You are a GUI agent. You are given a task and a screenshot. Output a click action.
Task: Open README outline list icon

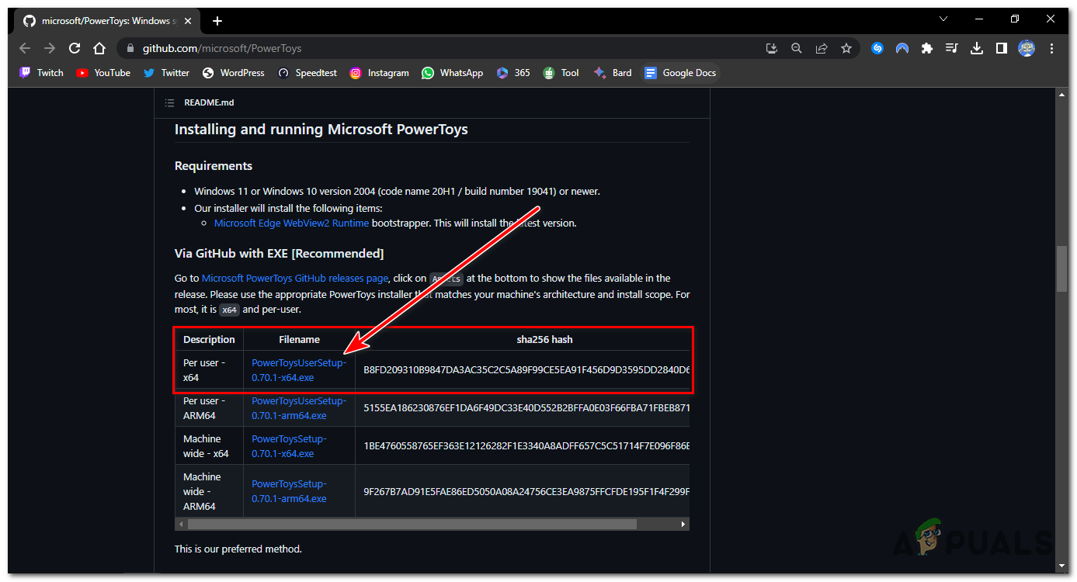169,102
